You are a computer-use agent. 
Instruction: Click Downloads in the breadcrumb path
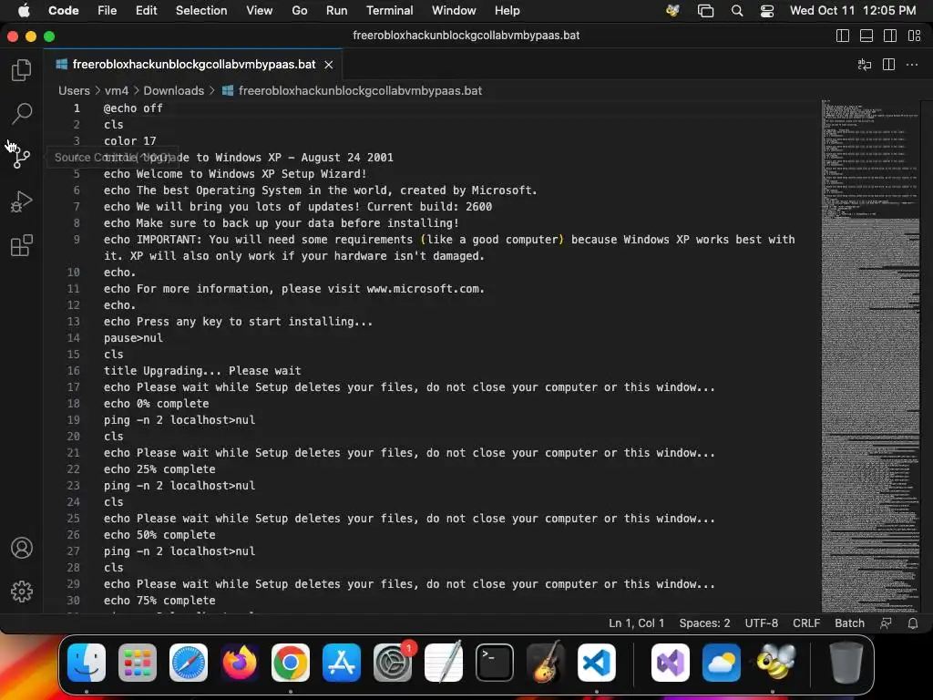tap(174, 90)
